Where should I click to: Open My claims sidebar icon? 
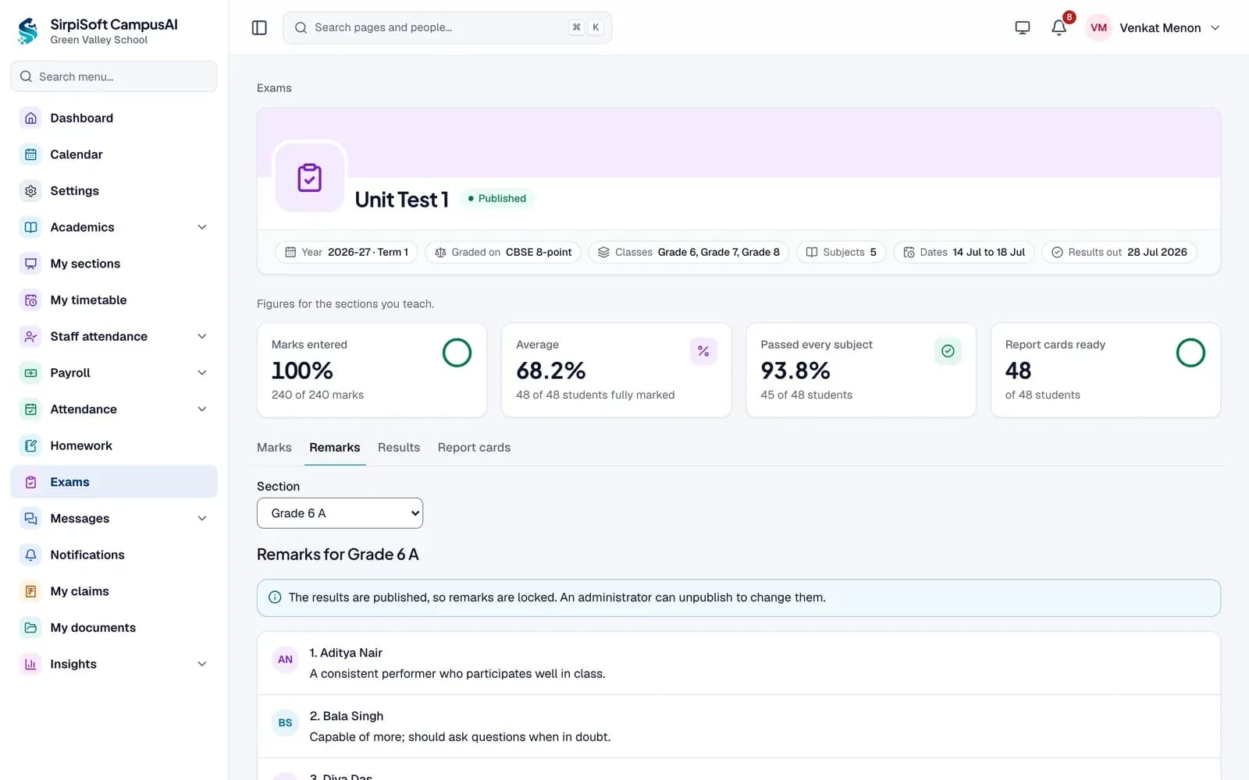coord(30,591)
